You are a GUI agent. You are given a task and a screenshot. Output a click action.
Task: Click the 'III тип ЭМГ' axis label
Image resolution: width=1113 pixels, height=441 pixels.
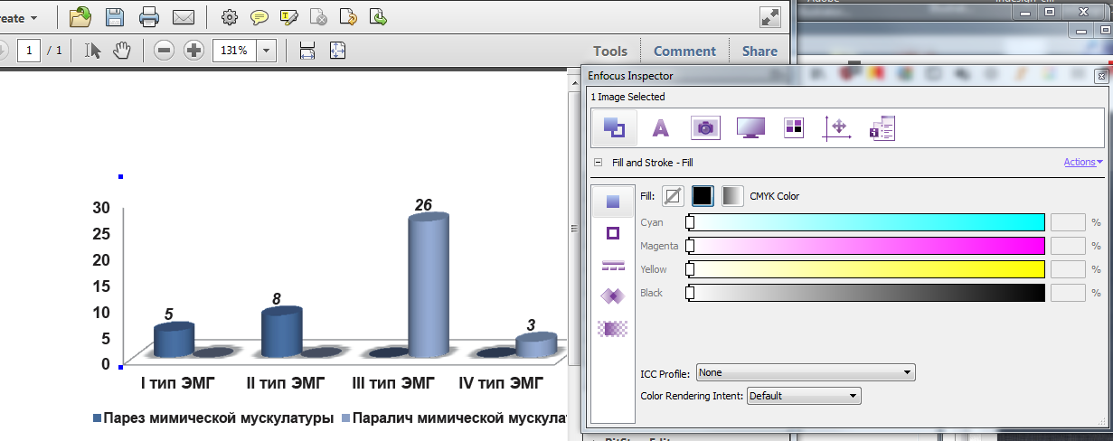391,383
